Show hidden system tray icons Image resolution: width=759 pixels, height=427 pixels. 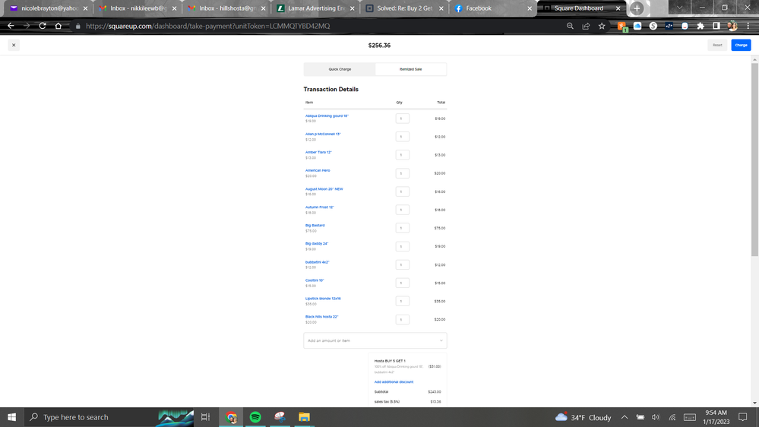[624, 417]
